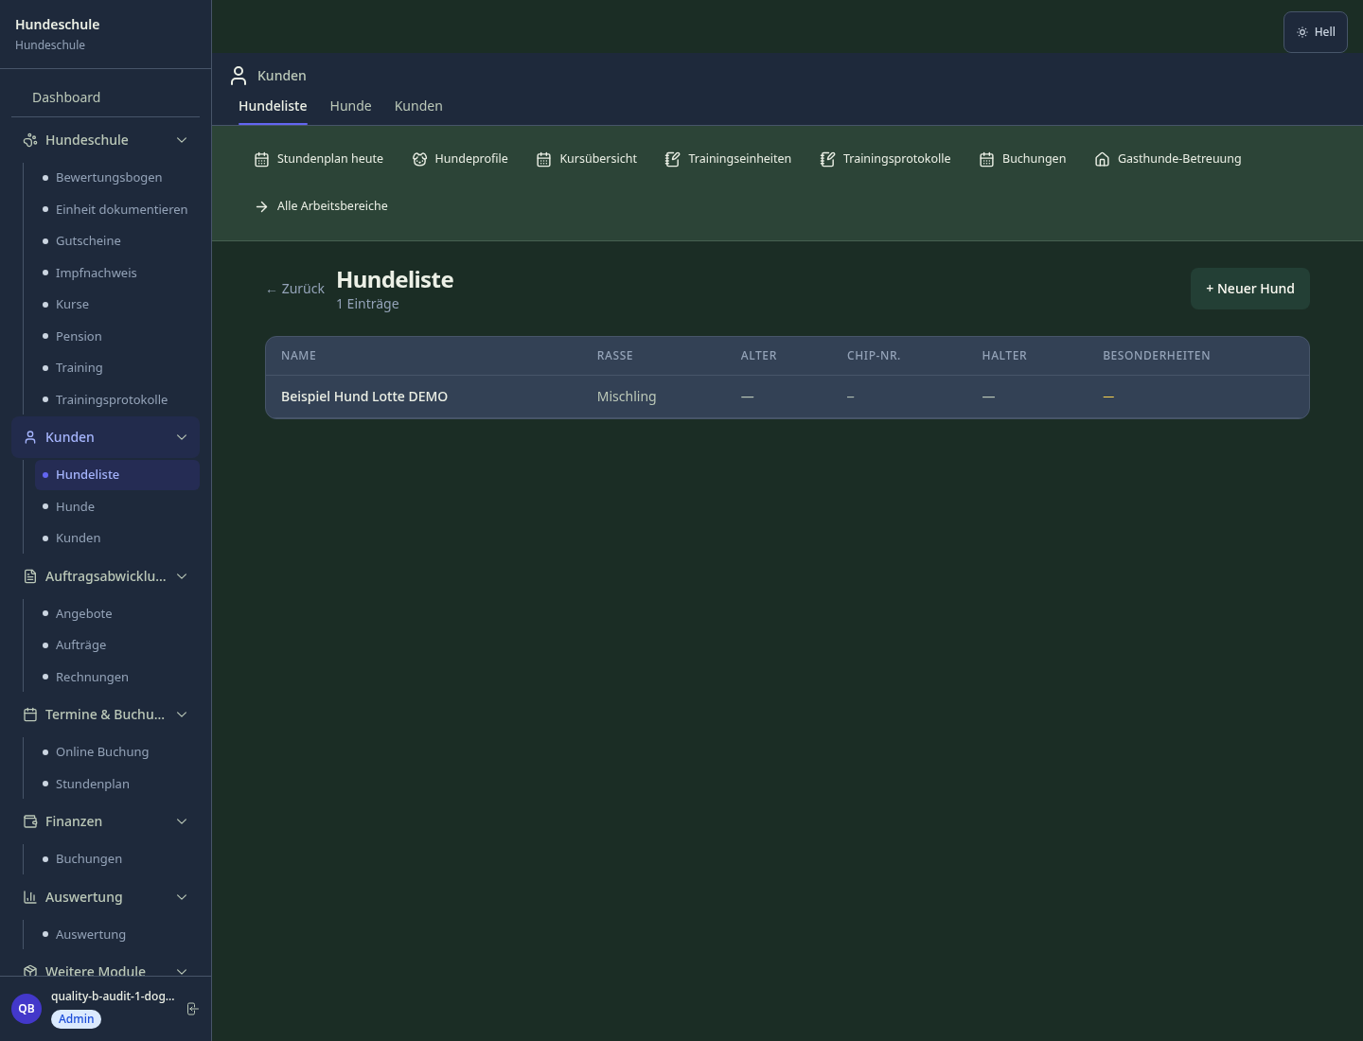Viewport: 1363px width, 1041px height.
Task: Click the Trainingsprotokolle notebook icon
Action: coord(827,159)
